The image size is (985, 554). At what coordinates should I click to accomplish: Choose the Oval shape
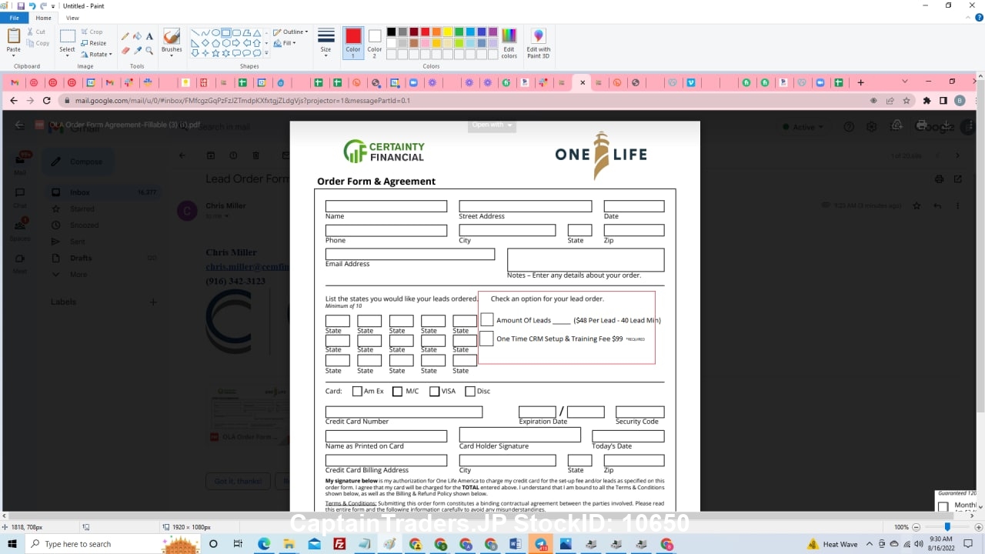coord(216,33)
